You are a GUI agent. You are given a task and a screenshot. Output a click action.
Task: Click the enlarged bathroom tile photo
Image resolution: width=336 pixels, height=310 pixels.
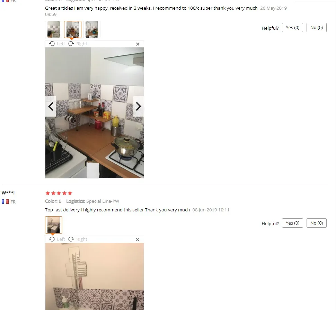(x=95, y=276)
